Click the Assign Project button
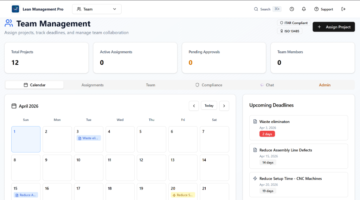Viewport: 360px width, 200px height. [x=334, y=27]
